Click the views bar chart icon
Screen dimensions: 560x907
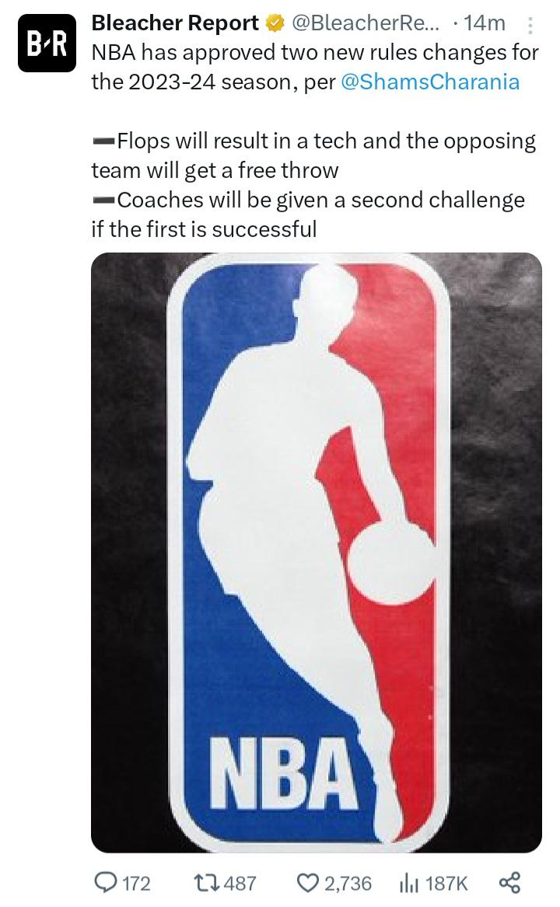(x=409, y=883)
